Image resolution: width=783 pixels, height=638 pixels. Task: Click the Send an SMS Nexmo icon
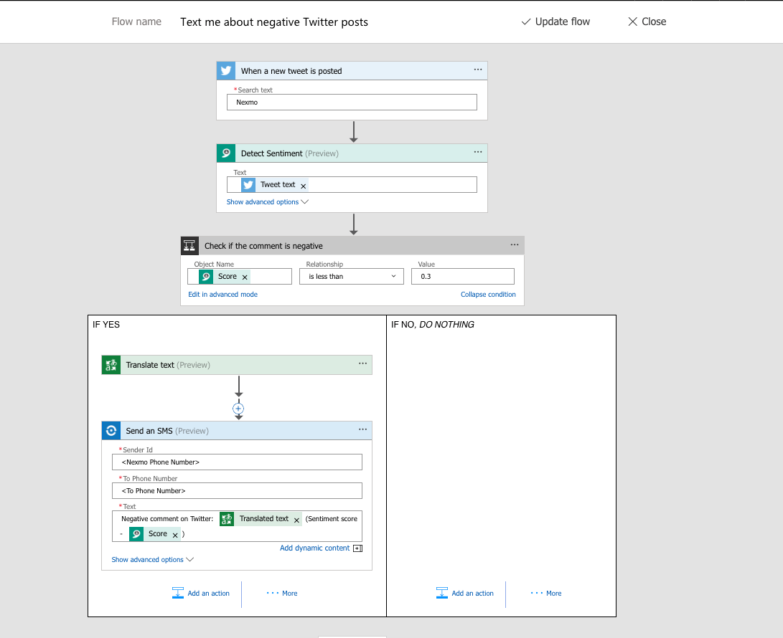tap(111, 431)
